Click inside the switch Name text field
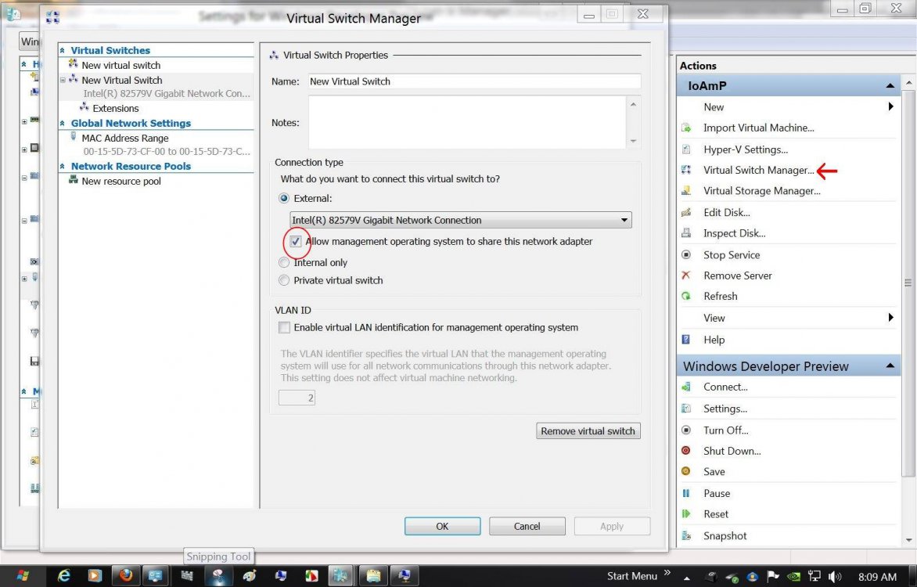This screenshot has height=587, width=917. tap(473, 81)
